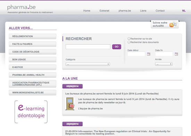The image size is (191, 136).
Task: Open Bon usage section
Action: tap(33, 60)
